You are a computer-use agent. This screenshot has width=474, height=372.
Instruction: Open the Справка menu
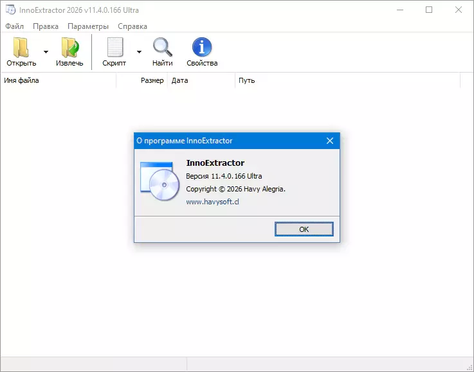132,26
